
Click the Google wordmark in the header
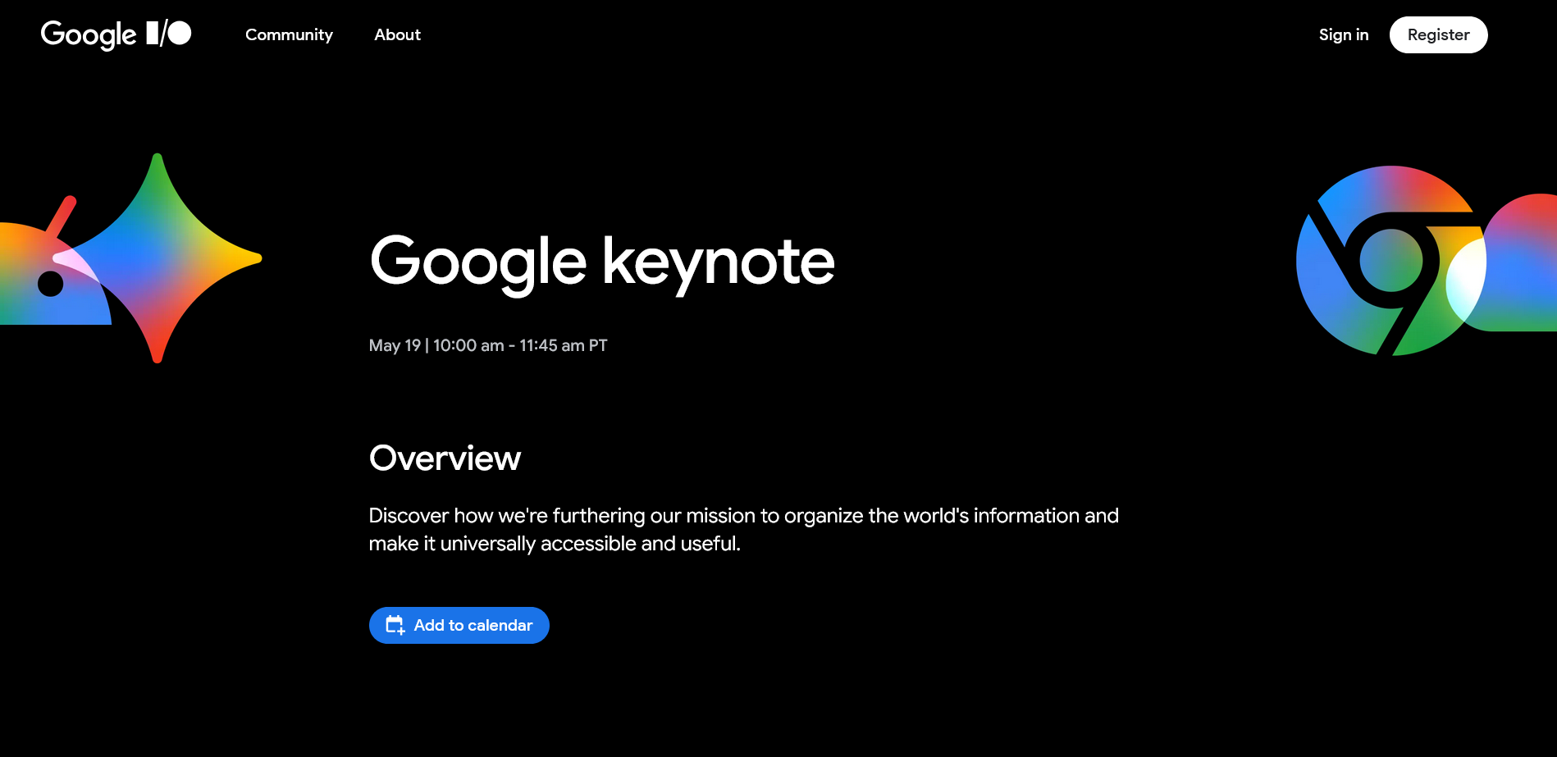tap(89, 34)
